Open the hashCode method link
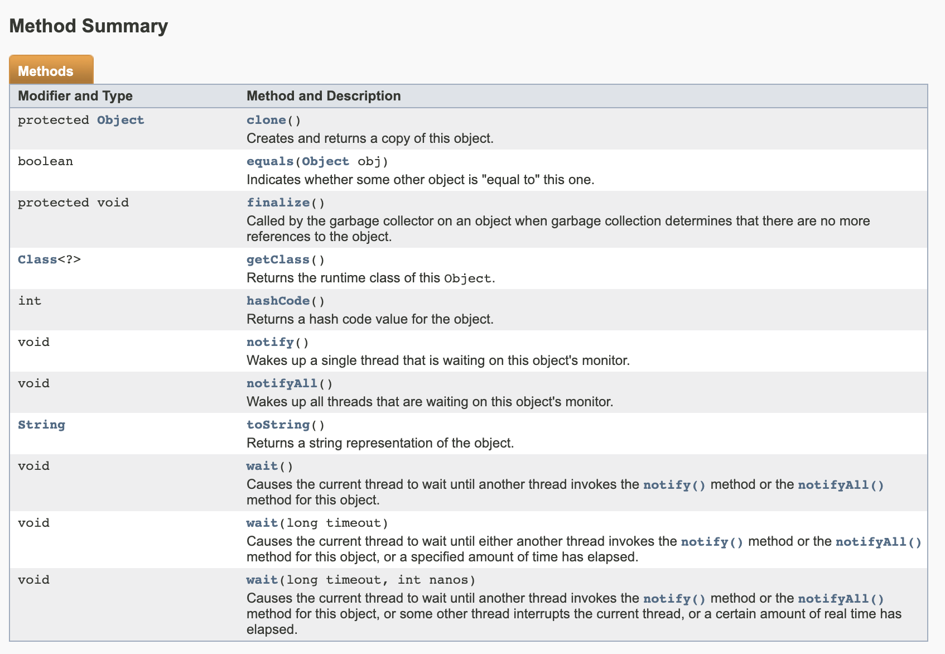 coord(278,301)
